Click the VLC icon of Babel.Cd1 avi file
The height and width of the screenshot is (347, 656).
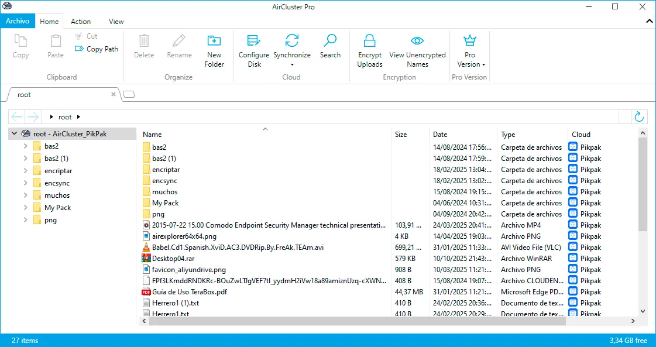[146, 248]
